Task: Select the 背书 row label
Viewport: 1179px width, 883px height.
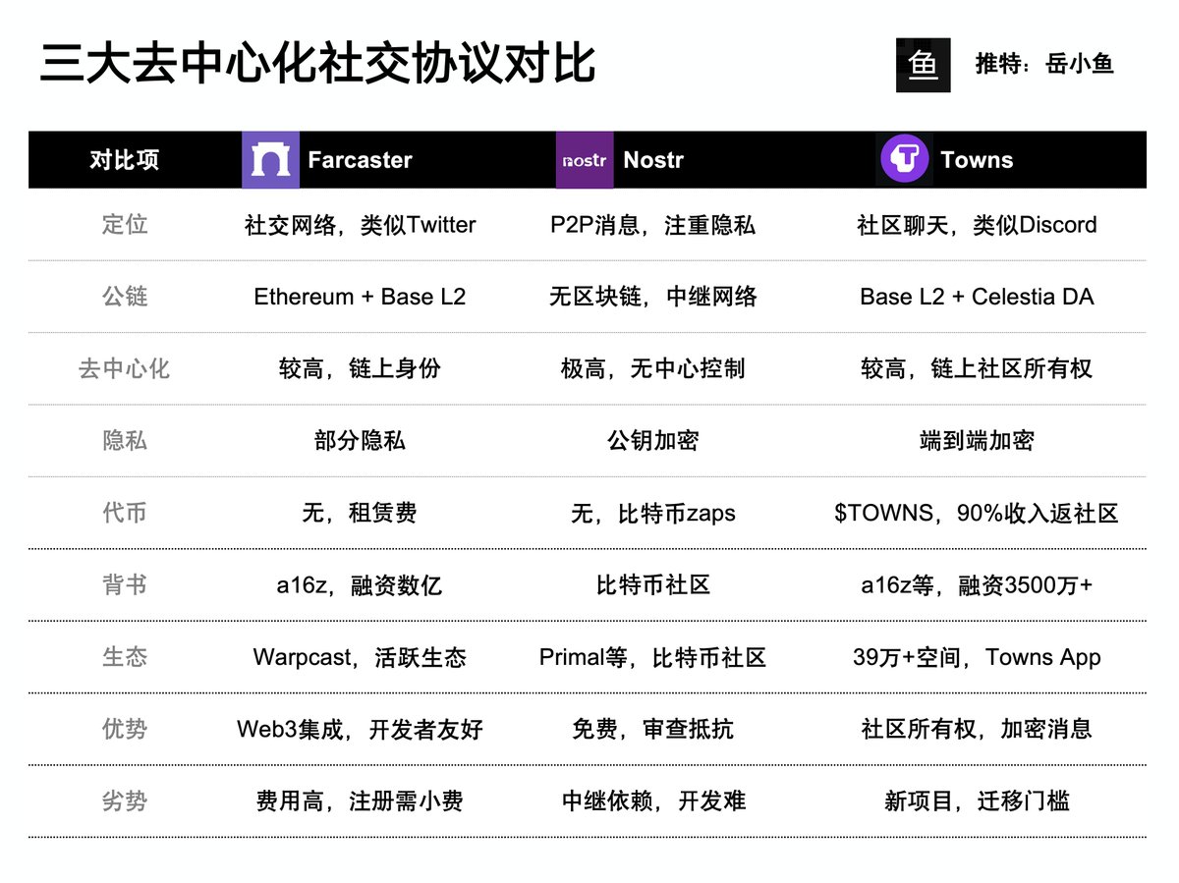Action: click(125, 585)
